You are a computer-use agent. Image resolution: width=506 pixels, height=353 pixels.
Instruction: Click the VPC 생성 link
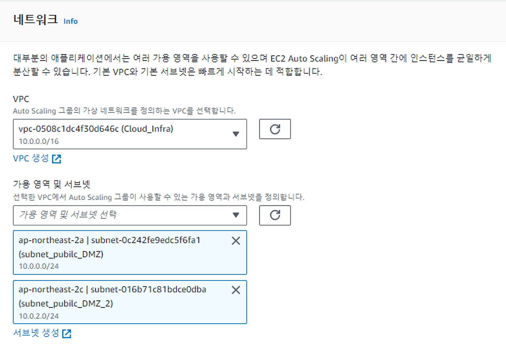pos(31,158)
